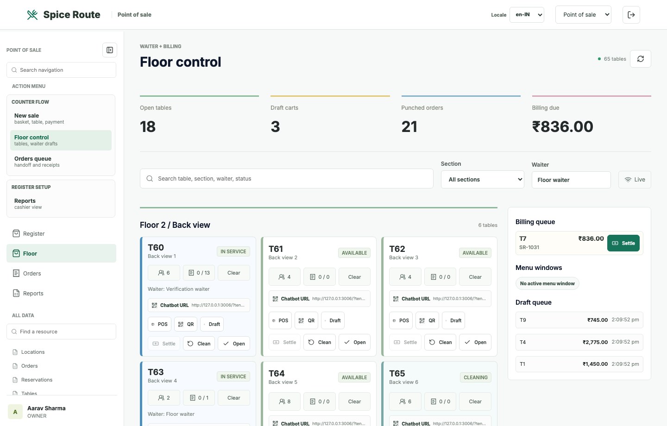Select POS on table T62
667x426 pixels.
click(401, 320)
